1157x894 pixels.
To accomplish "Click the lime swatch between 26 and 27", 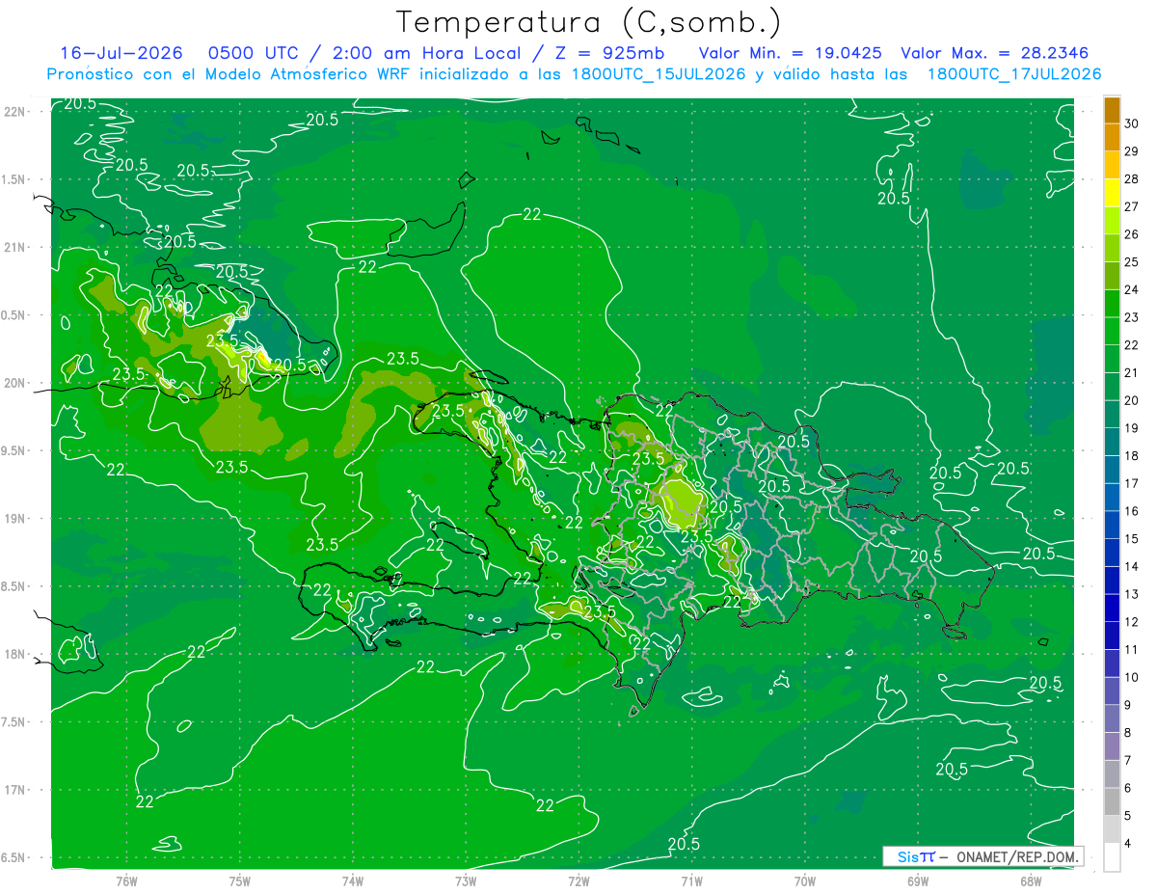I will point(1112,221).
